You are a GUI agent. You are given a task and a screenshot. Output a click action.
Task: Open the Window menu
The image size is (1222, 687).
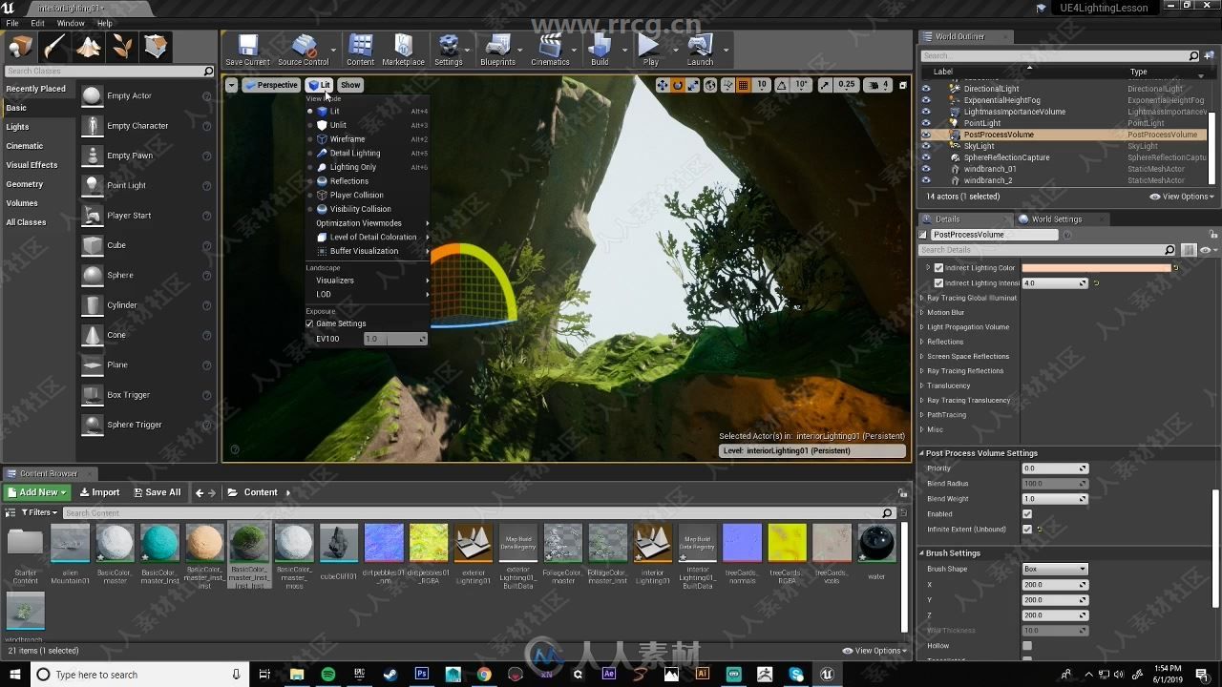click(71, 23)
